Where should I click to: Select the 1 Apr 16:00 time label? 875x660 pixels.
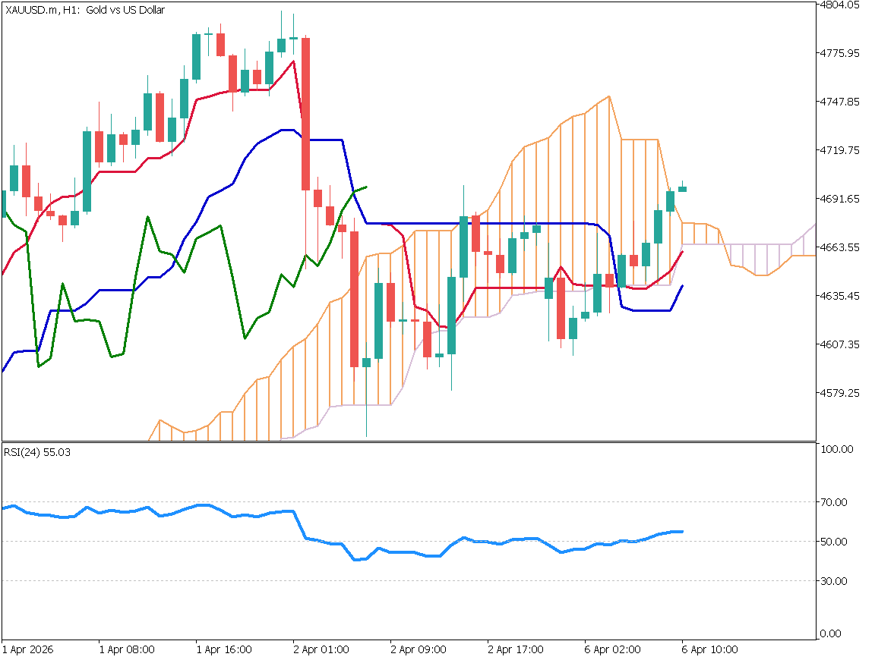(223, 650)
